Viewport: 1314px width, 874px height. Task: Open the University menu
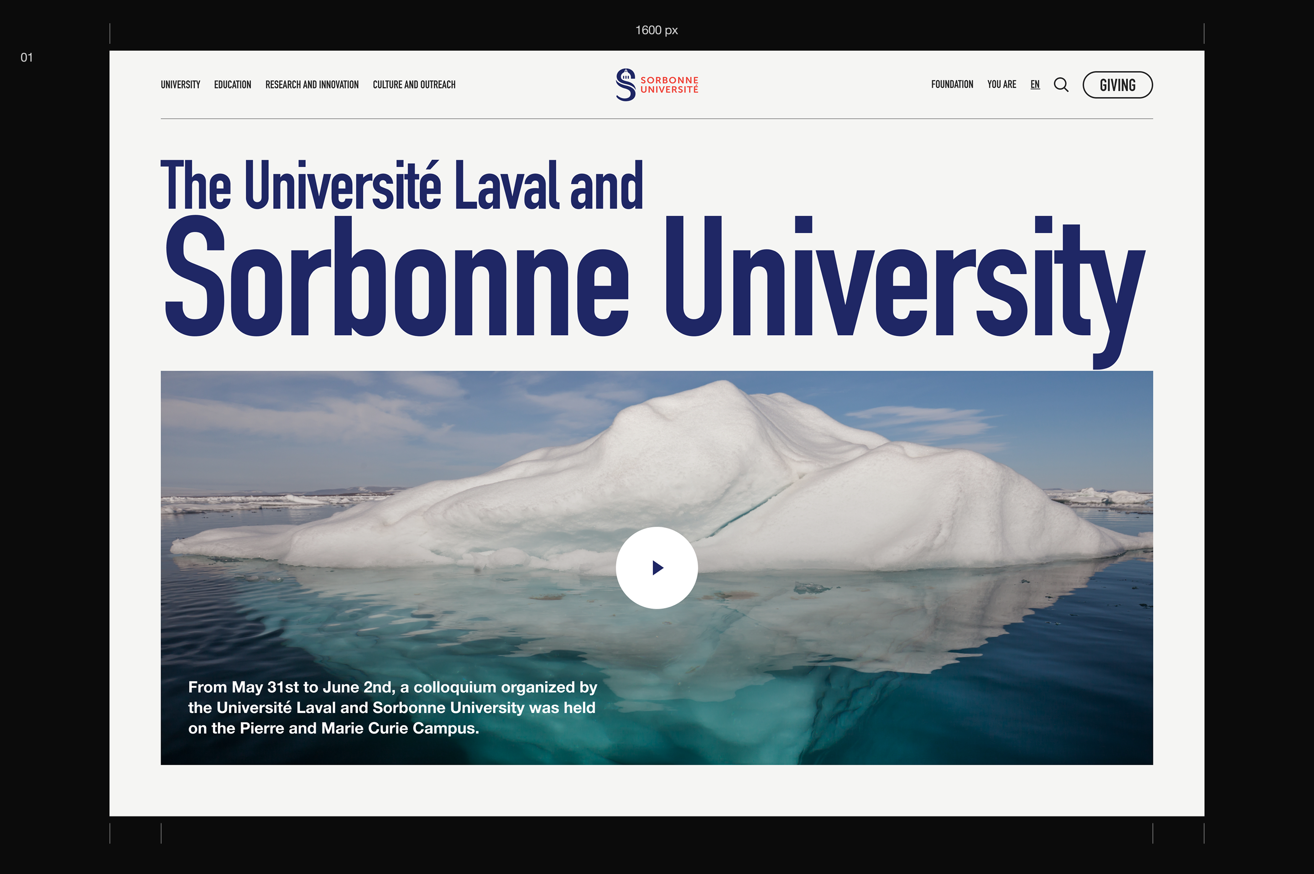(180, 85)
